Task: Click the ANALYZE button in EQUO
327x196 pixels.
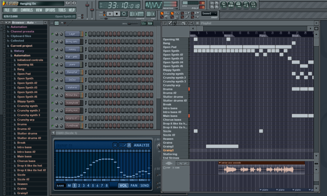Action: tap(141, 145)
